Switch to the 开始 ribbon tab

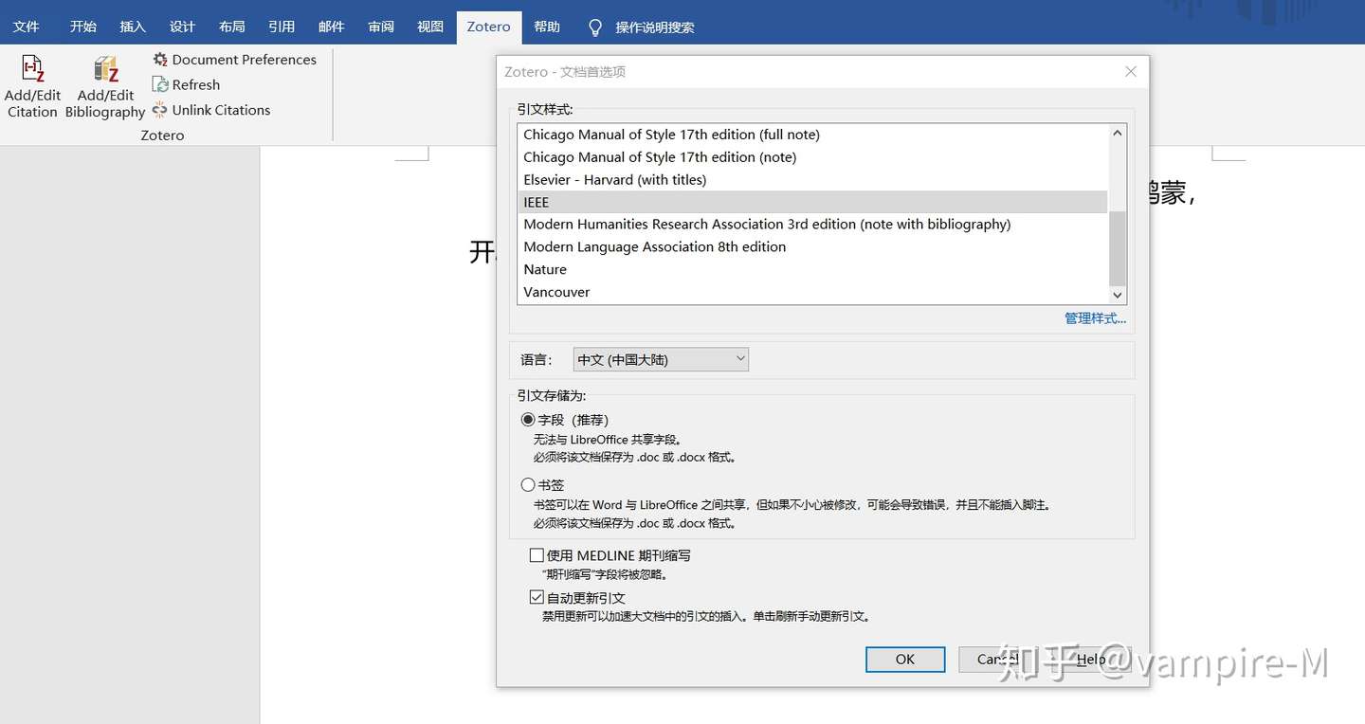pos(83,27)
